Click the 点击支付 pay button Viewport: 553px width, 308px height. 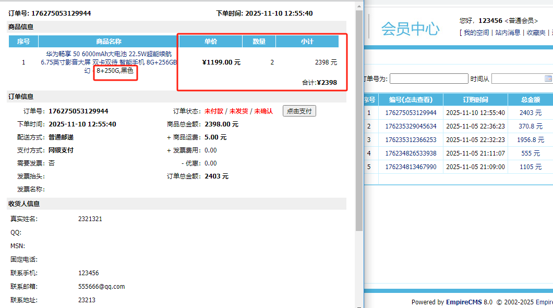tap(299, 111)
